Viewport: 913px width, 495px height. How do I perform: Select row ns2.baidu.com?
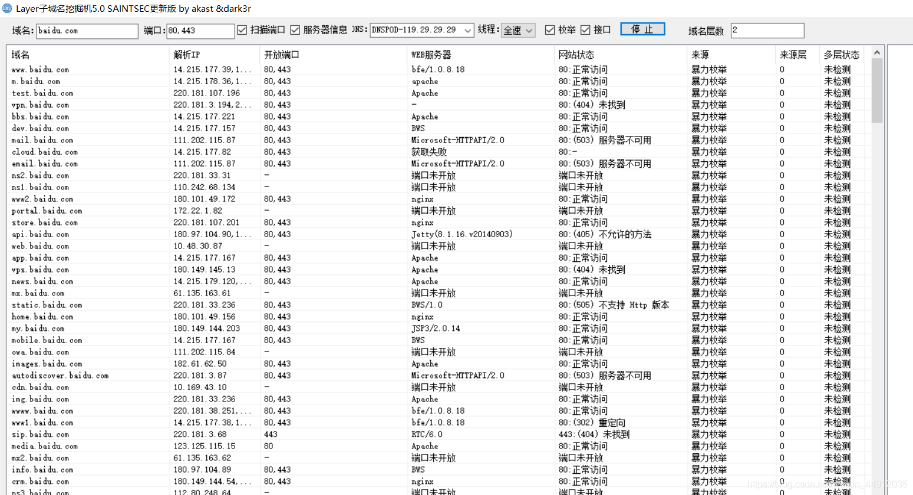(x=439, y=175)
